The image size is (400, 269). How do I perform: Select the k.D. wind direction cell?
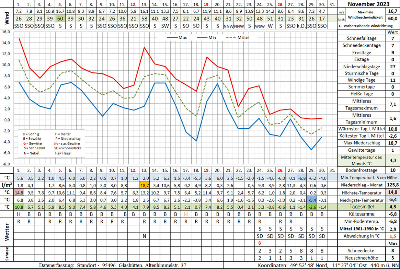pyautogui.click(x=301, y=26)
